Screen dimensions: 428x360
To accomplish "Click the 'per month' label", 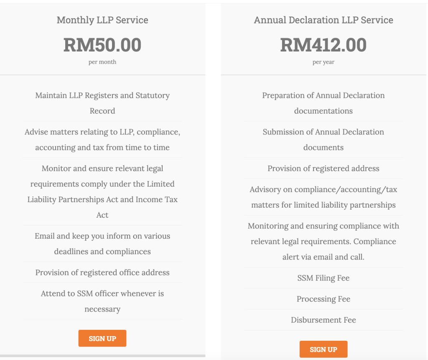I will (x=102, y=62).
